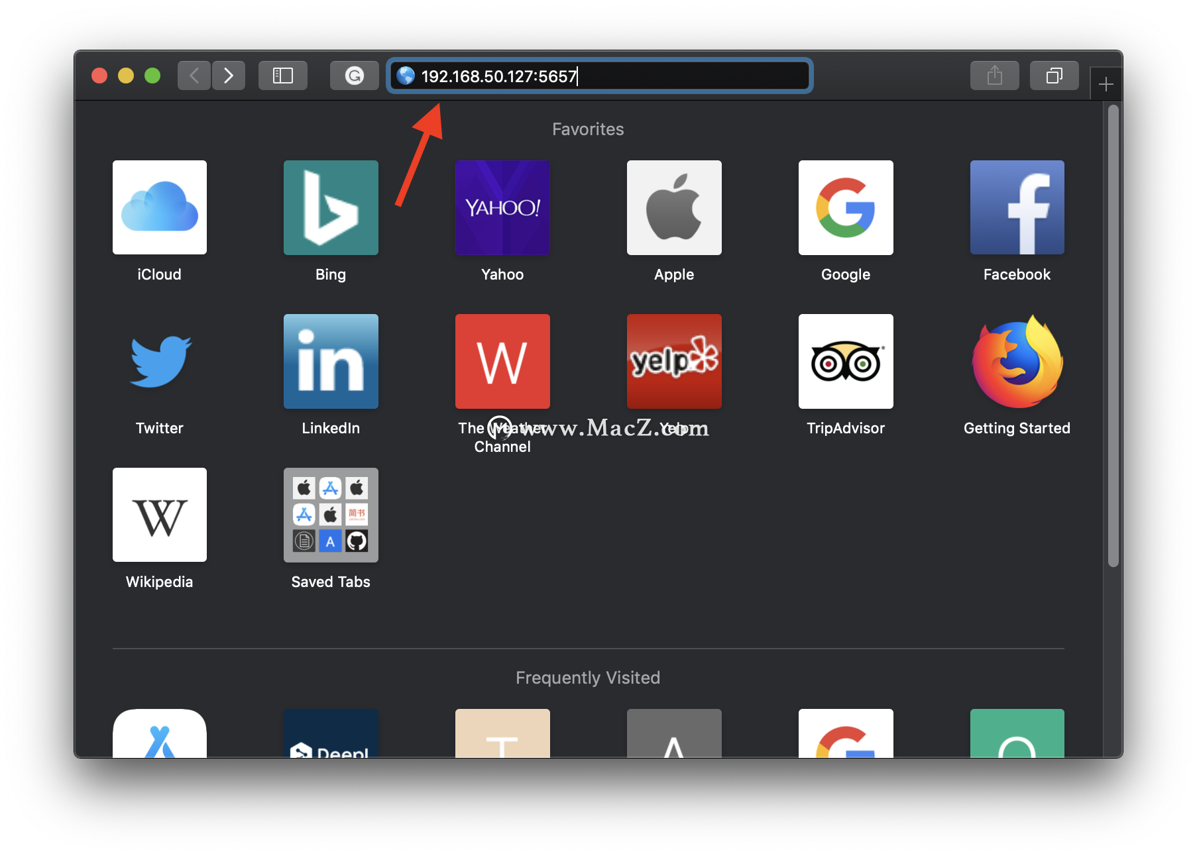Open the beige T frequently visited tile
This screenshot has width=1197, height=856.
pyautogui.click(x=502, y=733)
